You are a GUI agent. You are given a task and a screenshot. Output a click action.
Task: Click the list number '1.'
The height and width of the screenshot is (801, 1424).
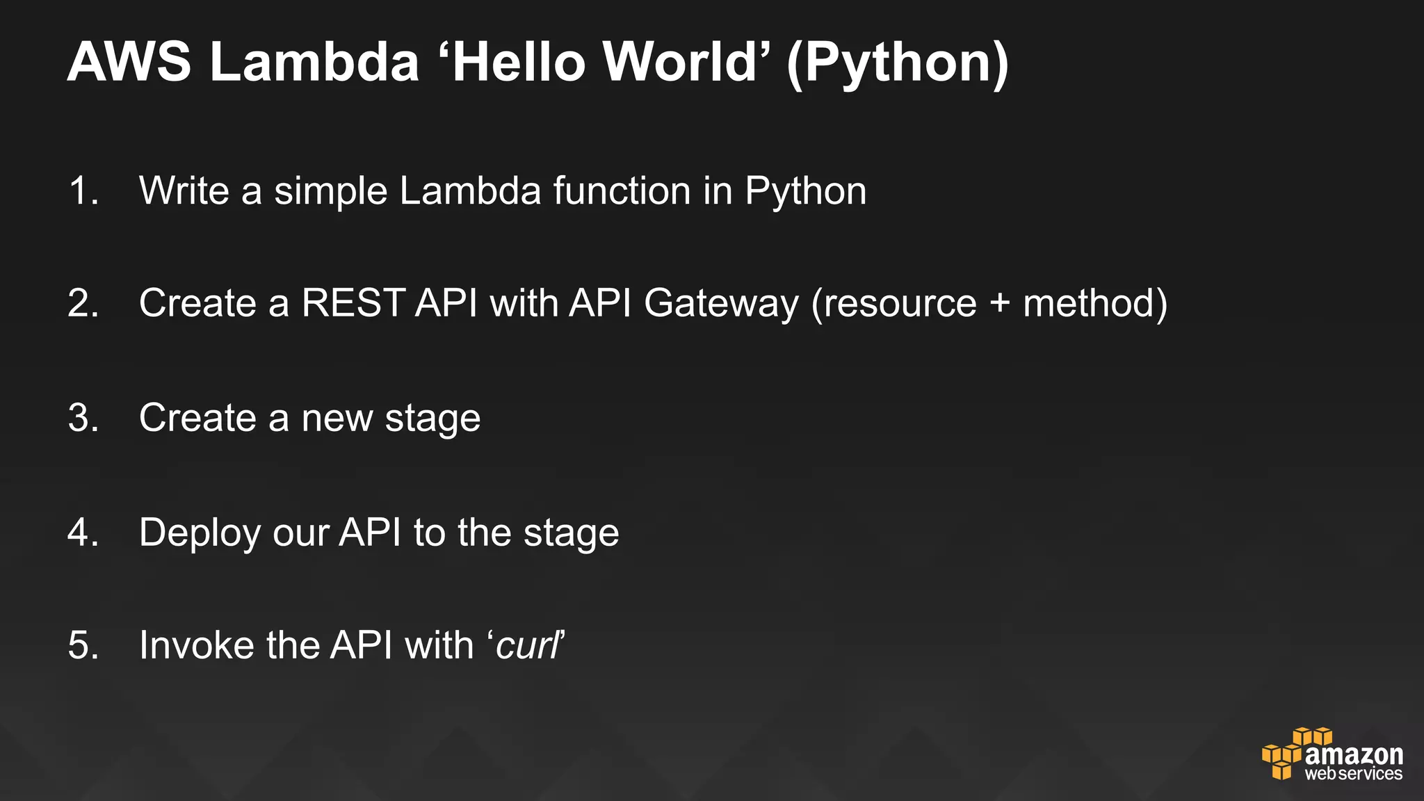tap(83, 191)
